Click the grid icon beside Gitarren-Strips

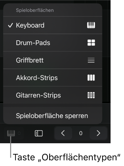click(x=91, y=95)
